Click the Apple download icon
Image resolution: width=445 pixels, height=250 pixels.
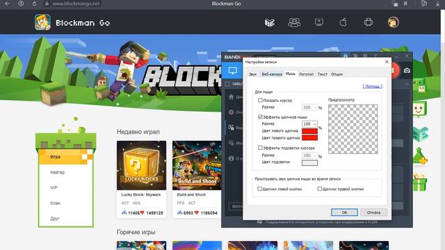click(343, 22)
